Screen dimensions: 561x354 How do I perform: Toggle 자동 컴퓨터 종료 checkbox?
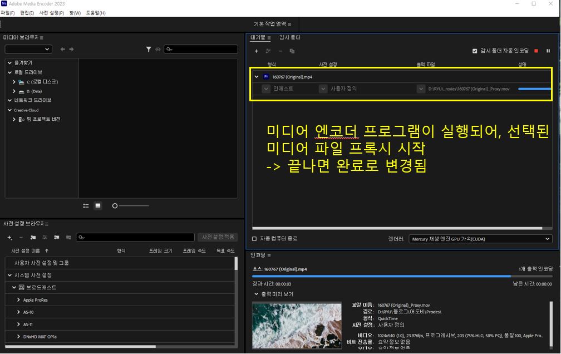click(x=254, y=239)
